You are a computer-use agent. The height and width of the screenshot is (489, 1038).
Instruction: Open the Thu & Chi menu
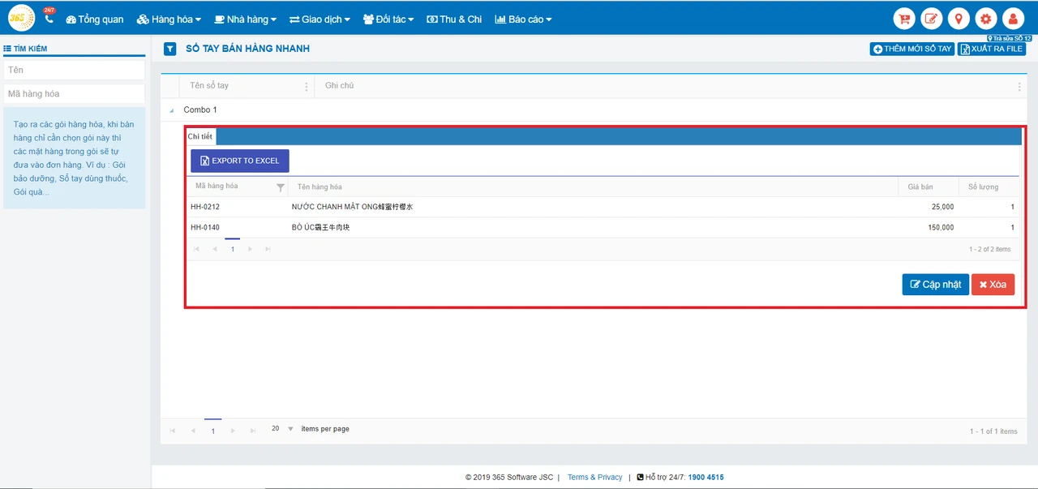point(454,19)
